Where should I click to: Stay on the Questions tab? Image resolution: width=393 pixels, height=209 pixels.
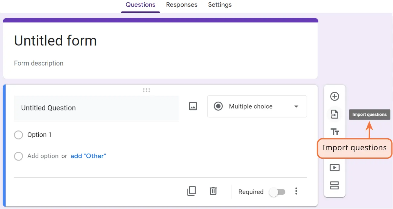click(140, 5)
